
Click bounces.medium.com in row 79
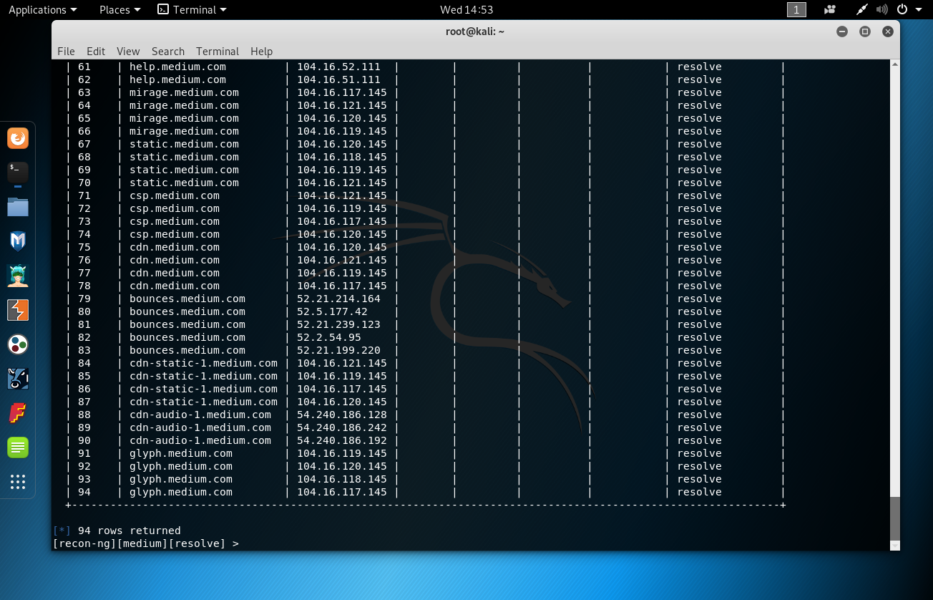[187, 299]
